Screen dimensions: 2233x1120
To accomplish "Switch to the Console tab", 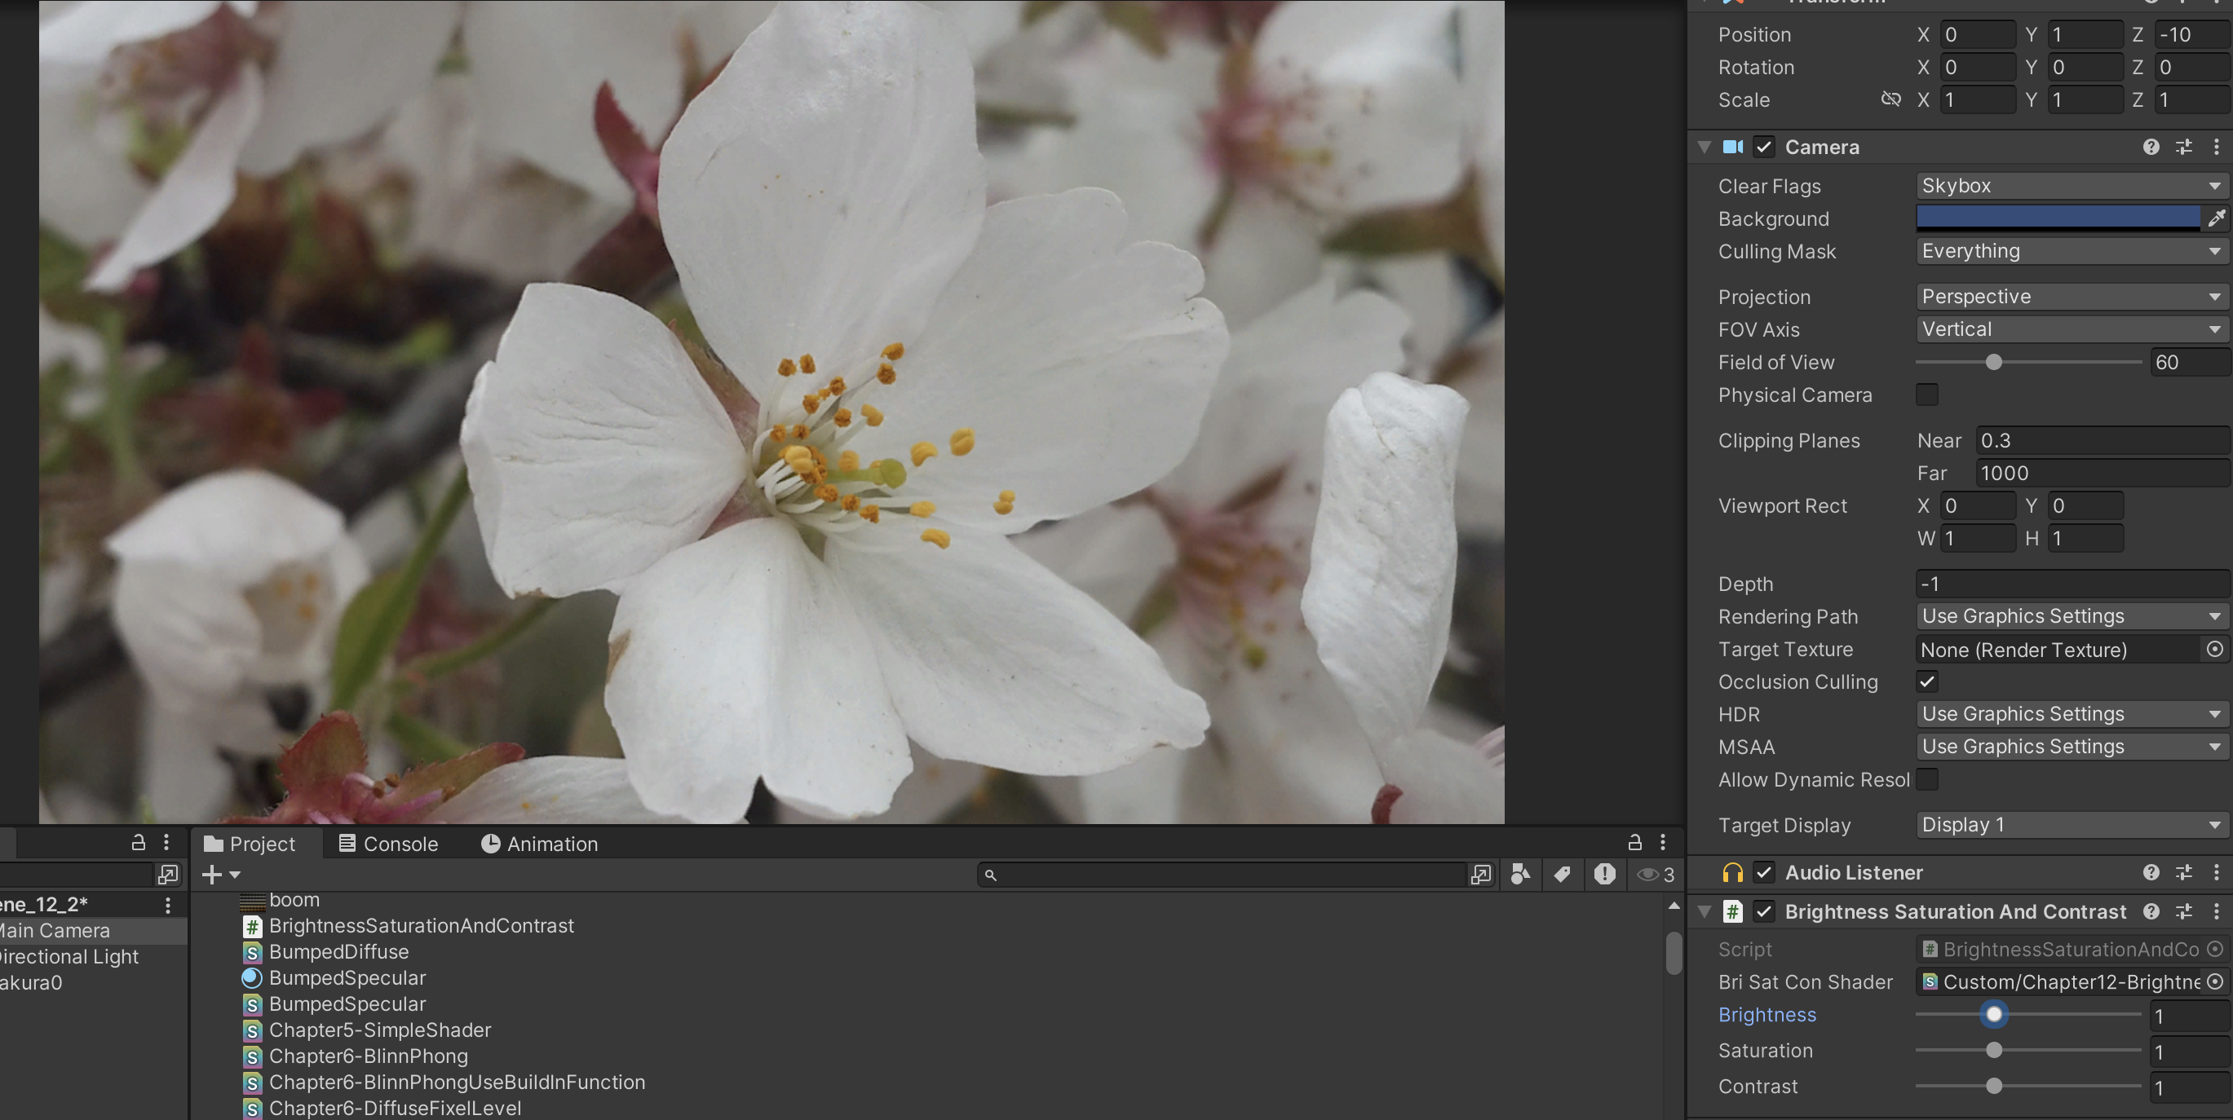I will point(388,844).
